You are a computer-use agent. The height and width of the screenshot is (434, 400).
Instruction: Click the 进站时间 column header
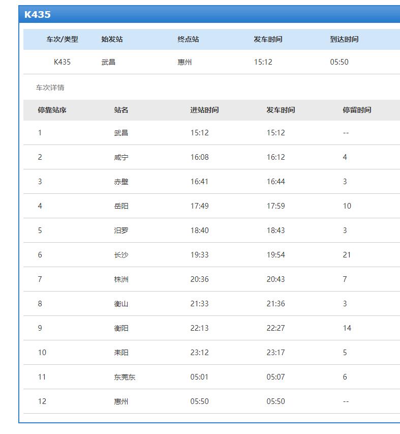click(x=204, y=110)
